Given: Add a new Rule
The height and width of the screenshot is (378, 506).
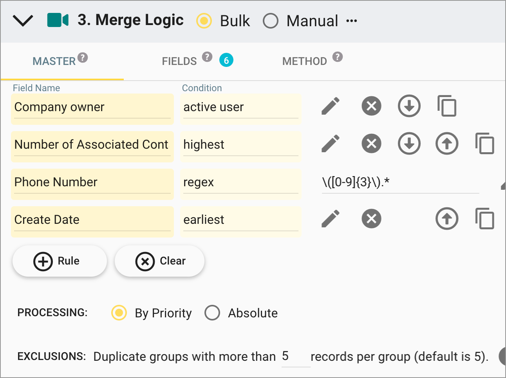Looking at the screenshot, I should pos(60,261).
